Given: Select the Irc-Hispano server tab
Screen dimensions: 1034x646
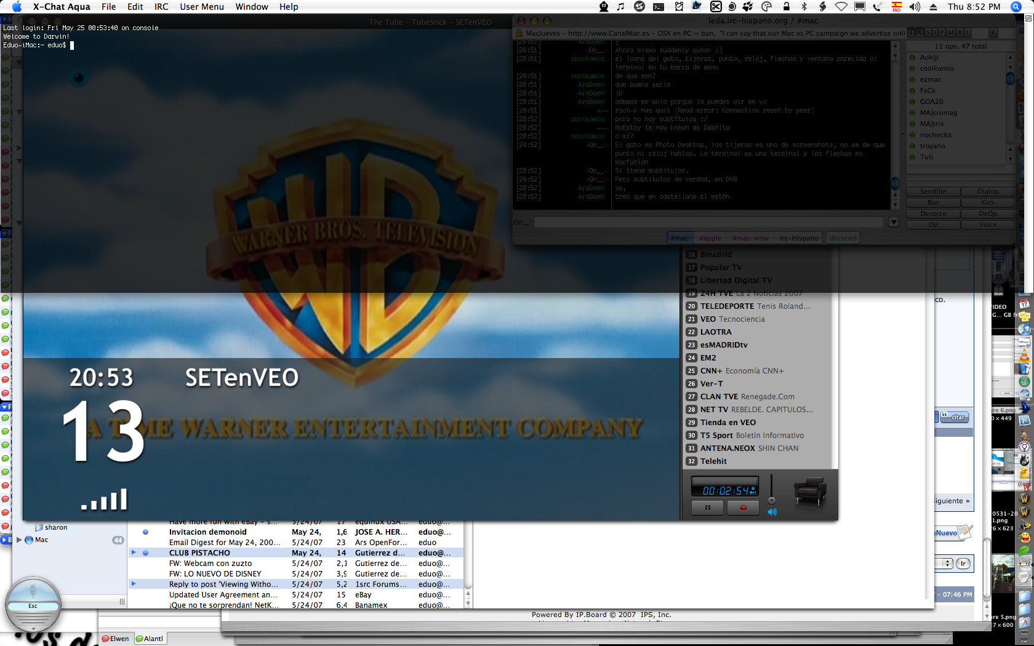Looking at the screenshot, I should pos(799,238).
